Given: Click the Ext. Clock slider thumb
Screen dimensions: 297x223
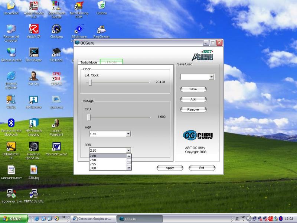Looking at the screenshot, I should pyautogui.click(x=90, y=82).
